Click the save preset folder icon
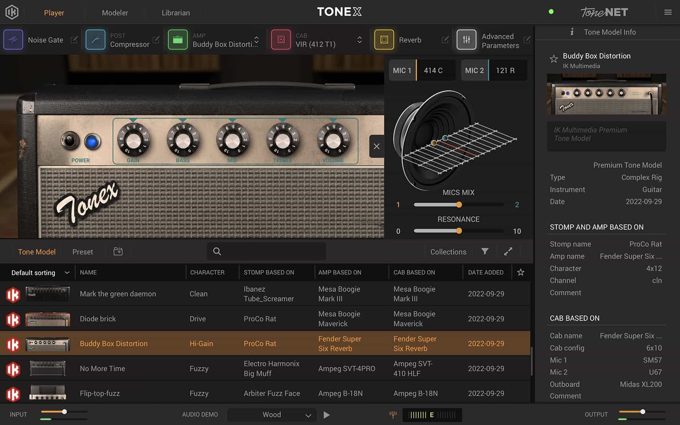680x425 pixels. click(118, 251)
